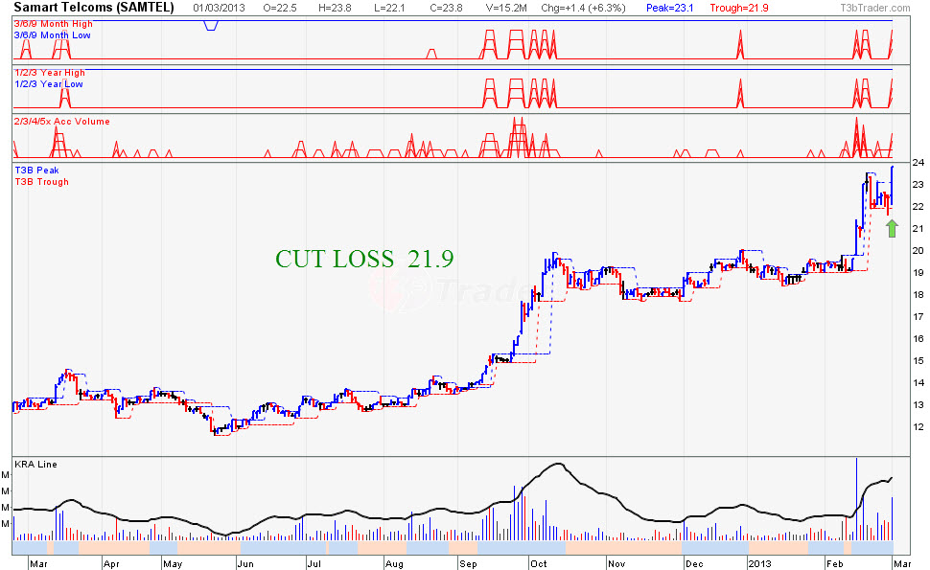Click the KRA Line label

[x=35, y=465]
